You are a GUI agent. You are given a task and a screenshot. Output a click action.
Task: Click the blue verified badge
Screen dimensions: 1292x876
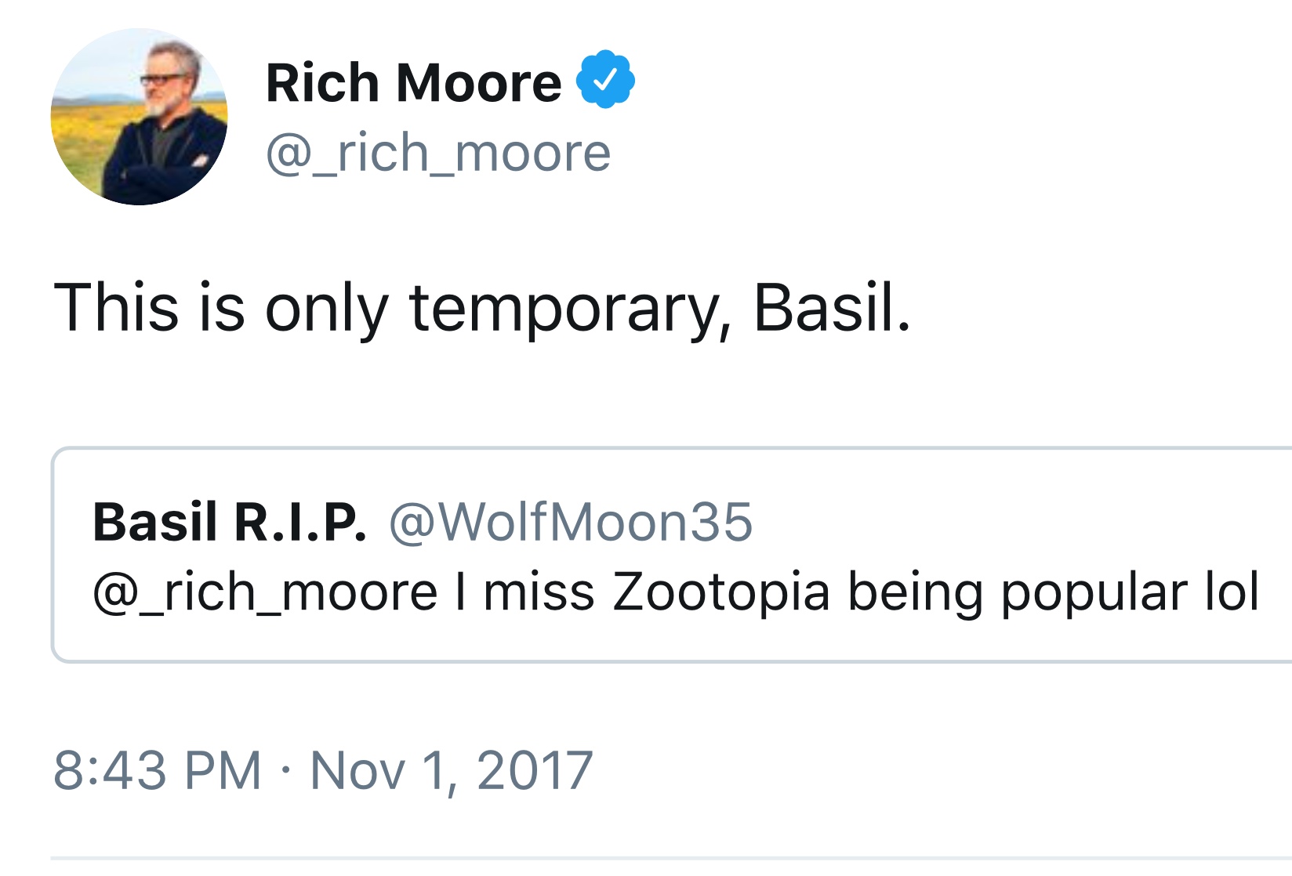click(x=605, y=79)
